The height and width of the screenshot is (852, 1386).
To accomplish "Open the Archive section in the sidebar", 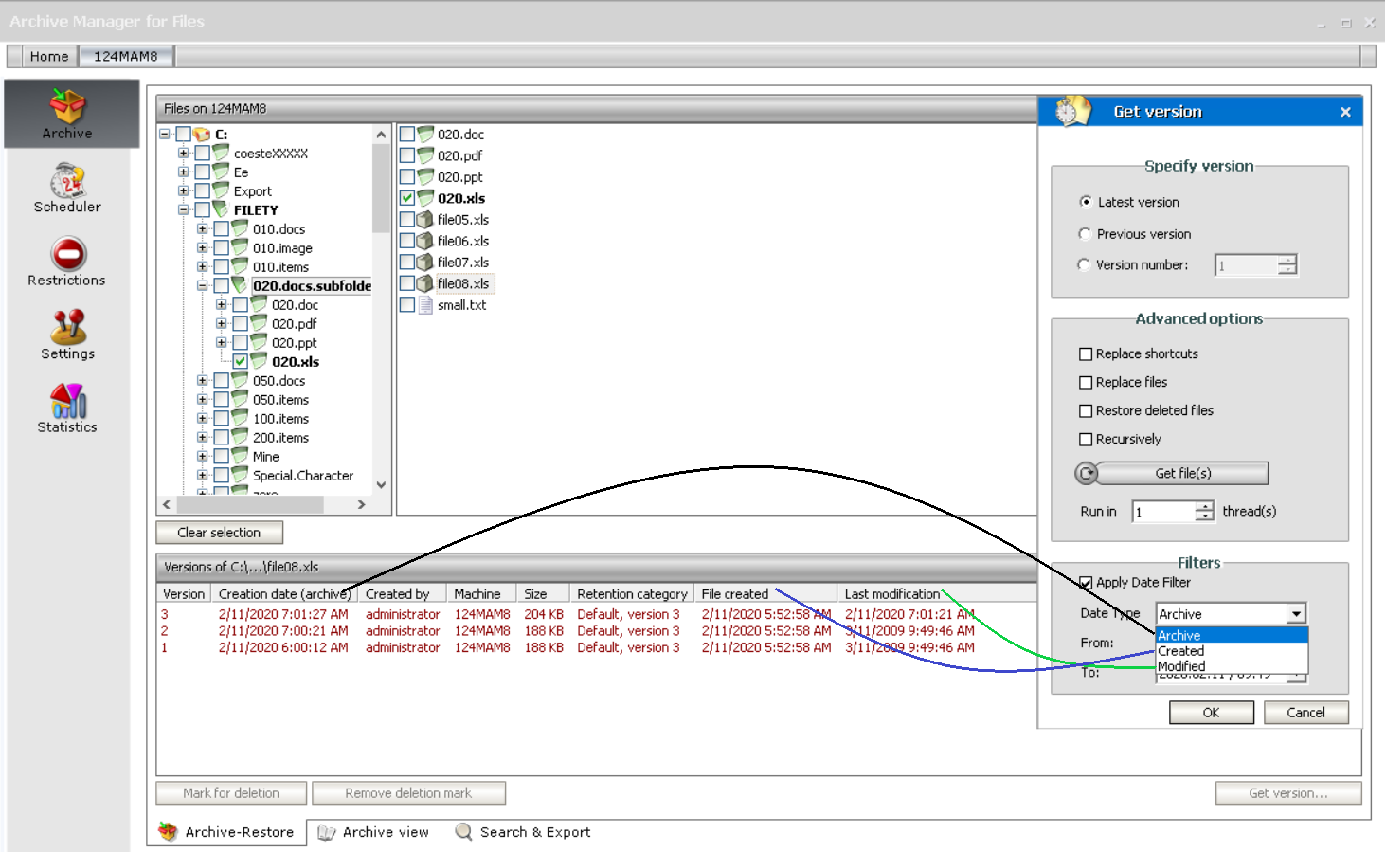I will 66,107.
